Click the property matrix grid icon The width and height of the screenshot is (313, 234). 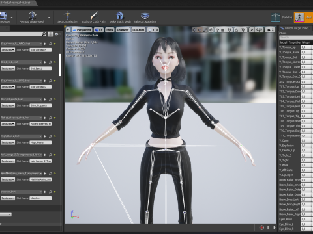point(50,34)
